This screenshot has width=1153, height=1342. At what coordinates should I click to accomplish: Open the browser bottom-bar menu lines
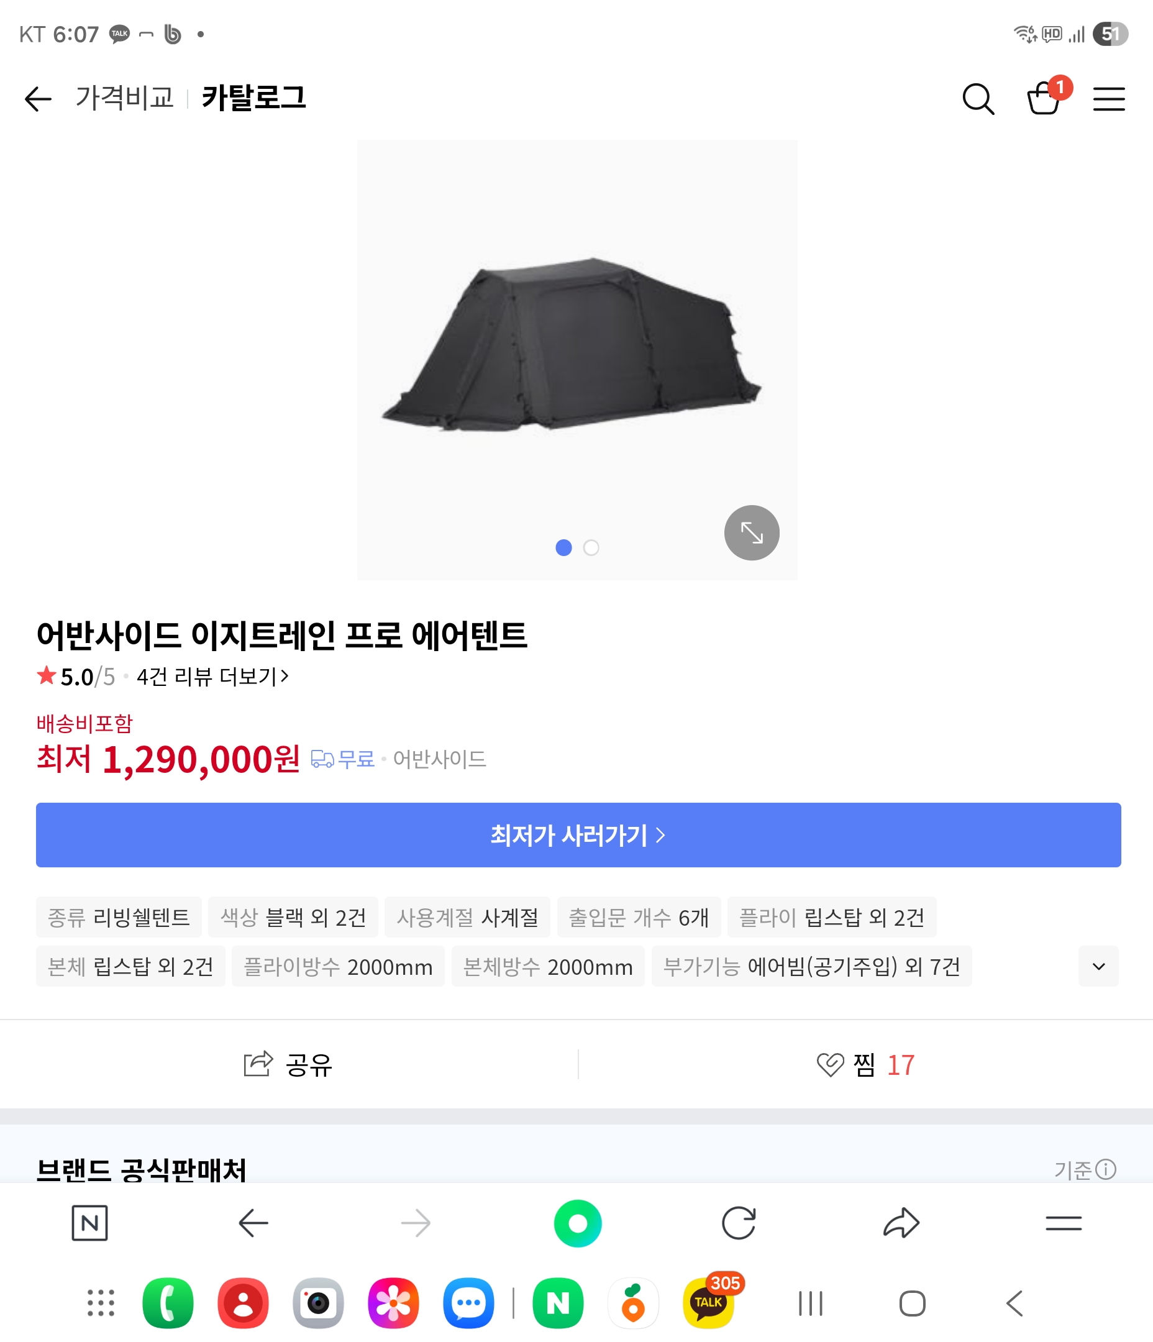pos(1063,1223)
